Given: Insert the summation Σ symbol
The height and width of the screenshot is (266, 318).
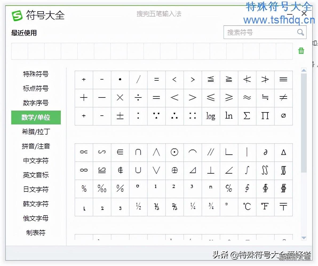Looking at the screenshot, I should tap(247, 116).
